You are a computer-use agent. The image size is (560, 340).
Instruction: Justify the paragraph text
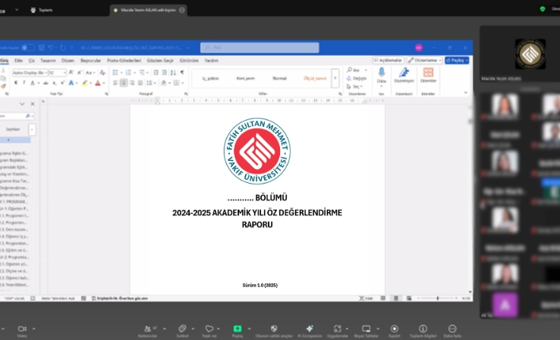(140, 83)
